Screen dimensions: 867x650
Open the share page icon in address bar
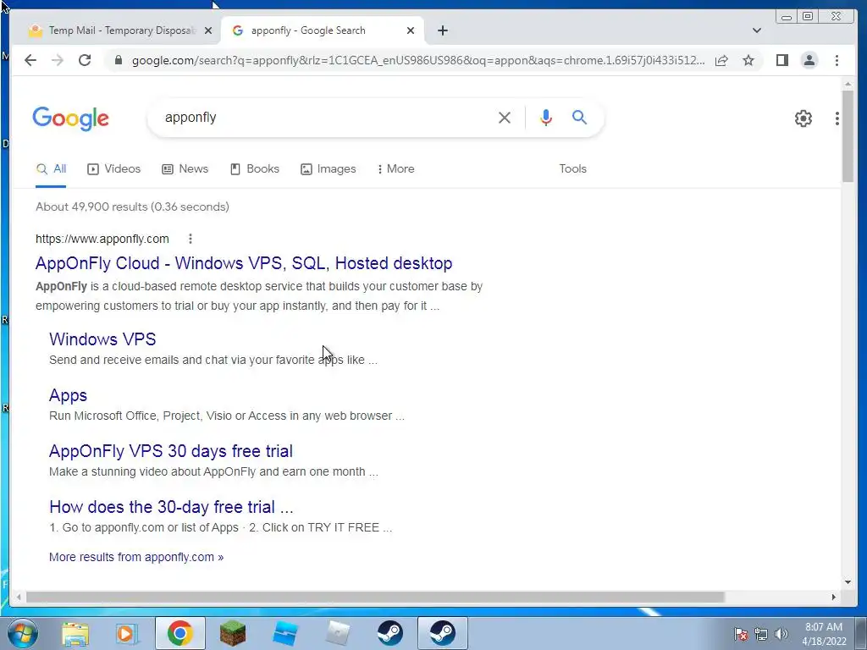[721, 60]
